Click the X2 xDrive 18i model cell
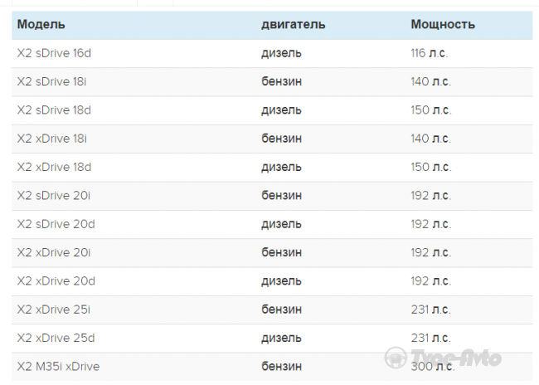This screenshot has height=385, width=539. 52,139
